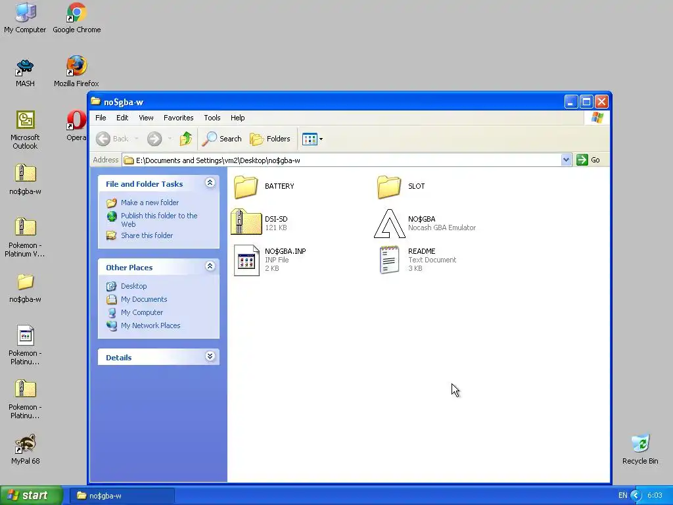This screenshot has height=505, width=673.
Task: Click the Start button
Action: [x=32, y=496]
